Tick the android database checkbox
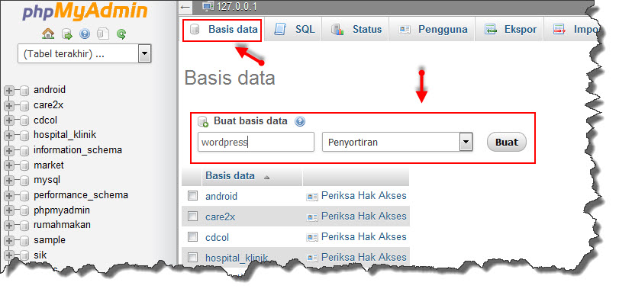This screenshot has height=292, width=619. click(x=192, y=196)
